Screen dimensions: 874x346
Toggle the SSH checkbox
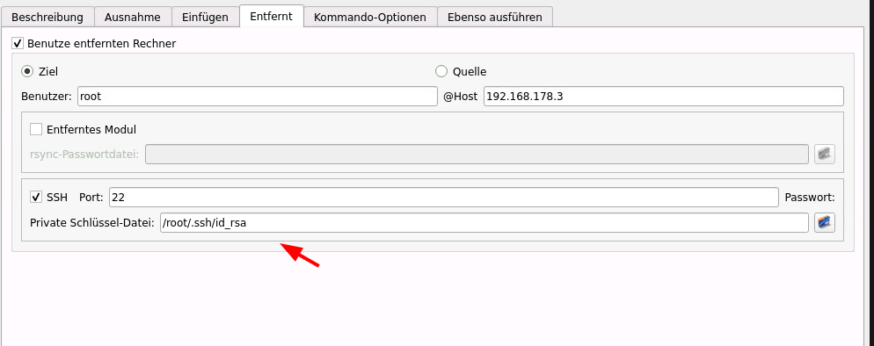click(36, 197)
